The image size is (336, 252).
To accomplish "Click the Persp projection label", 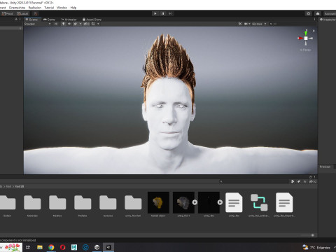I will coord(305,50).
